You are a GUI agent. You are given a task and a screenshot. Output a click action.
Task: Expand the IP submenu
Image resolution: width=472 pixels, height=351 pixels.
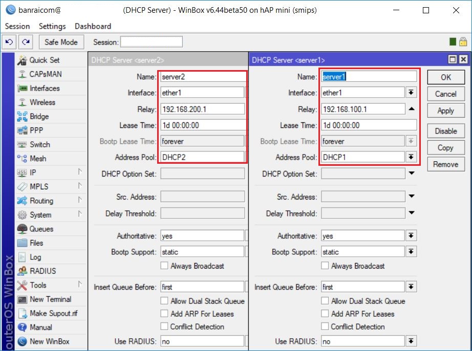tap(80, 172)
